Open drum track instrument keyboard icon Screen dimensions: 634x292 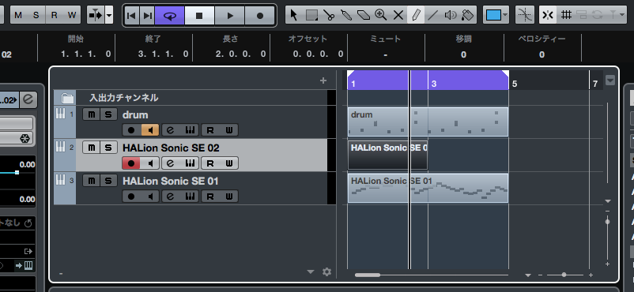tap(189, 130)
